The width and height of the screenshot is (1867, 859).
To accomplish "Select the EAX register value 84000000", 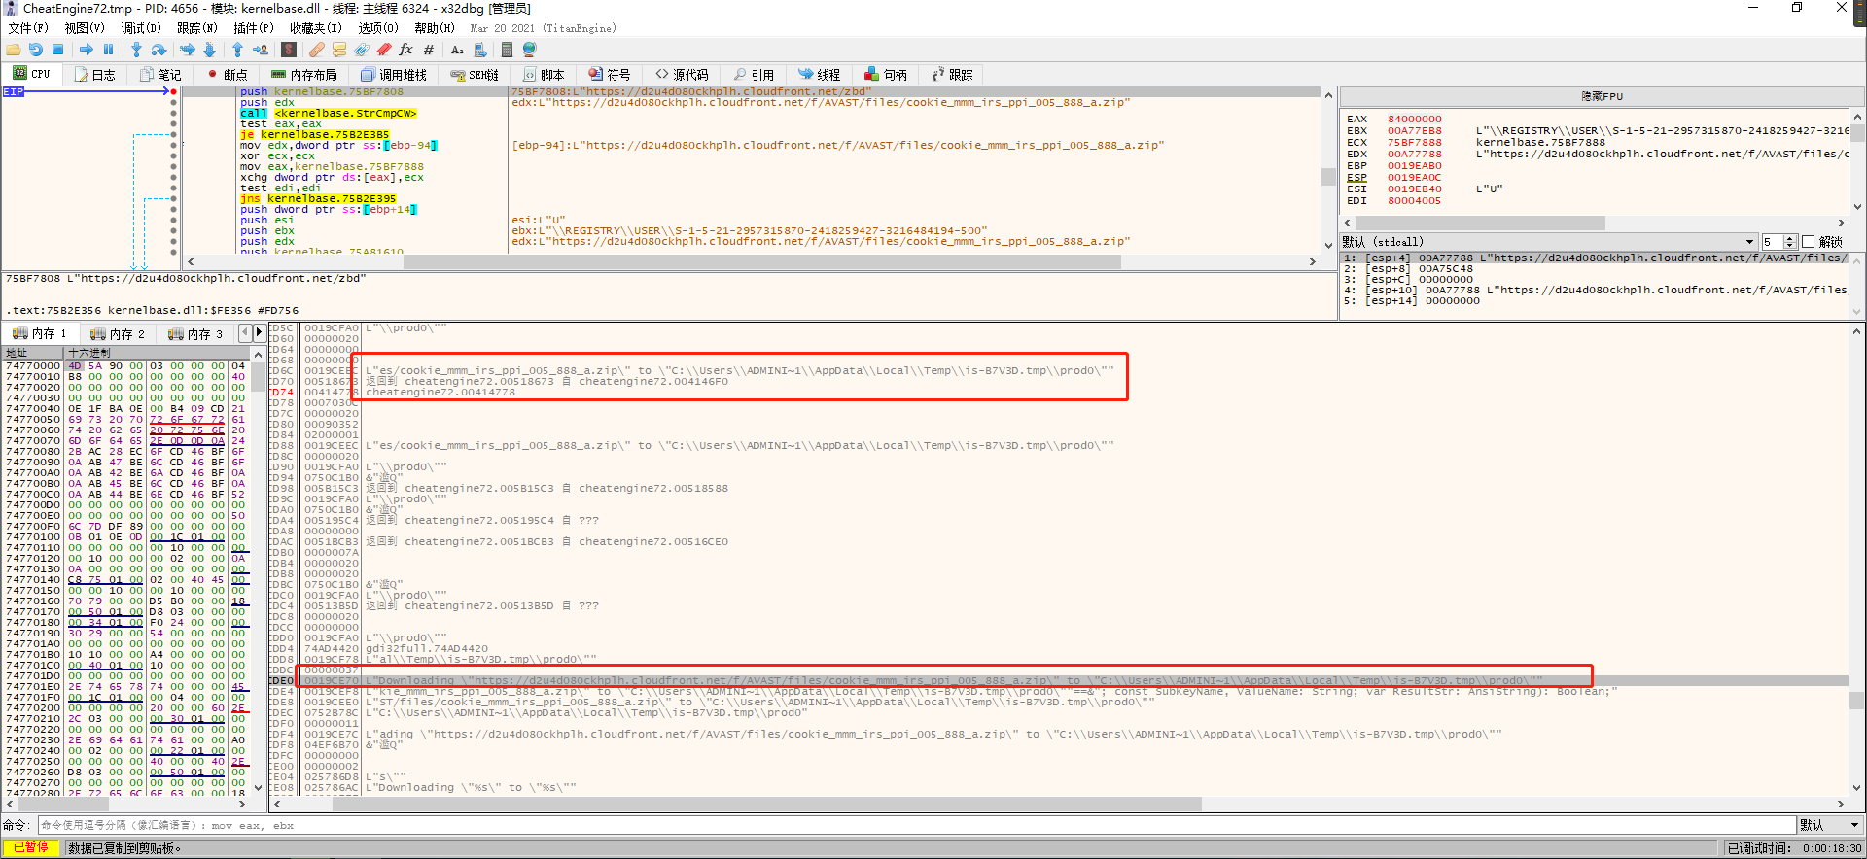I will click(x=1415, y=120).
